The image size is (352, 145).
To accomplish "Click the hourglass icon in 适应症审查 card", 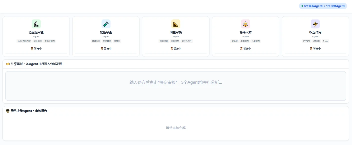I will pos(32,49).
